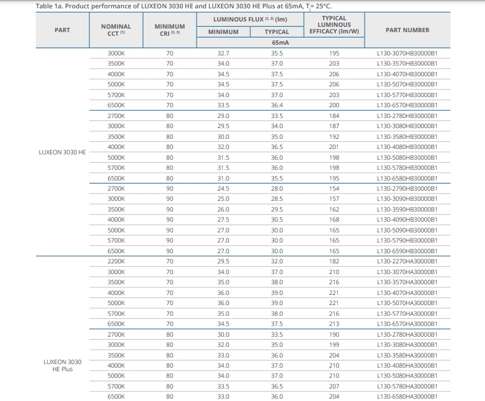Click the PART column header

62,30
